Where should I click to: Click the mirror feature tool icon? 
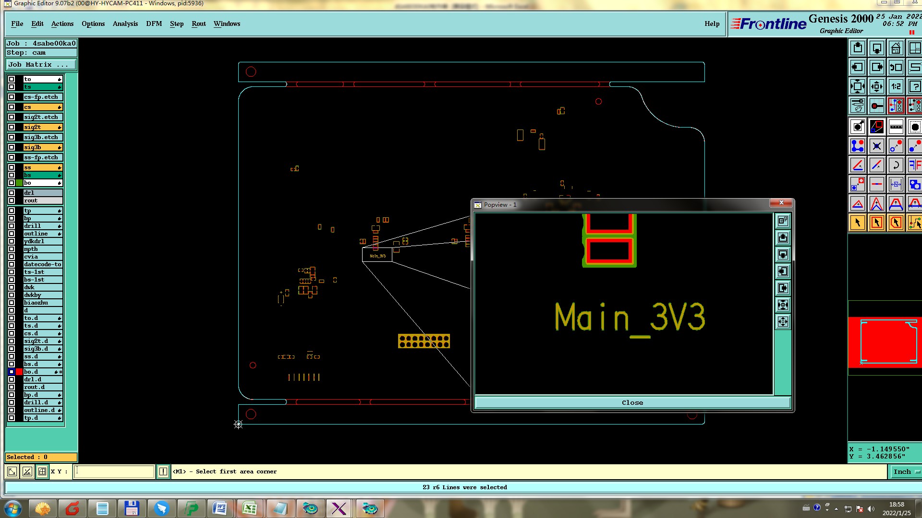click(914, 165)
